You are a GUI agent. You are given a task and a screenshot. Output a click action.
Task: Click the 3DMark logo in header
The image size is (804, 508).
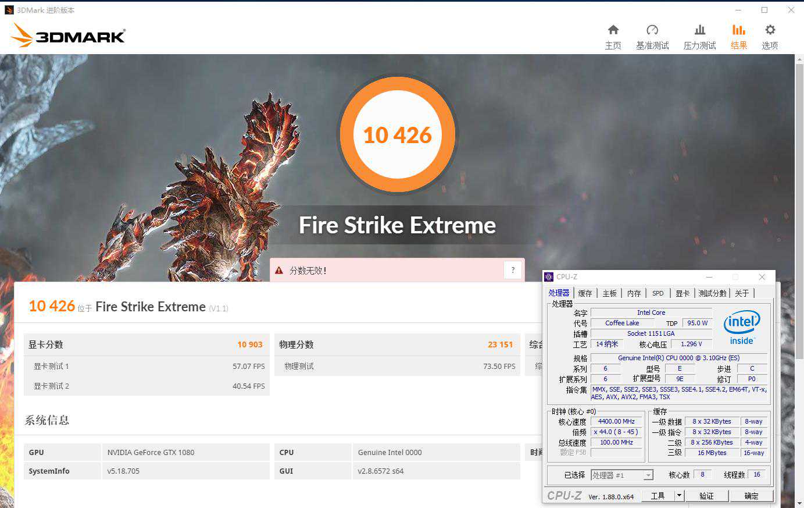point(68,35)
